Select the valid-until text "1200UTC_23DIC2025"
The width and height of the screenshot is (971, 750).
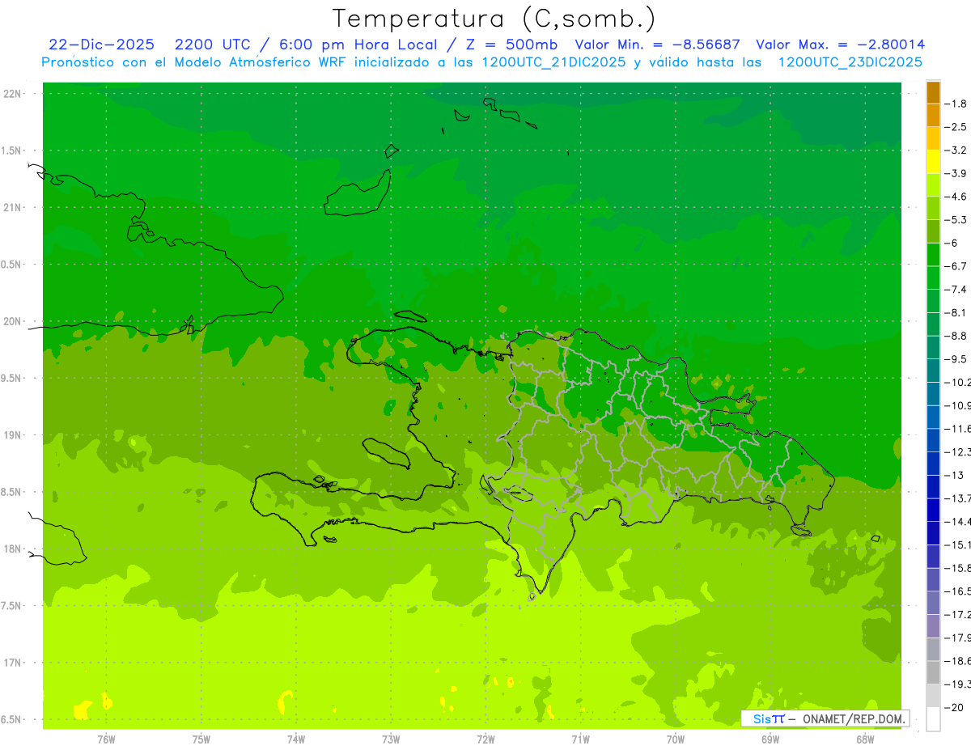click(850, 62)
